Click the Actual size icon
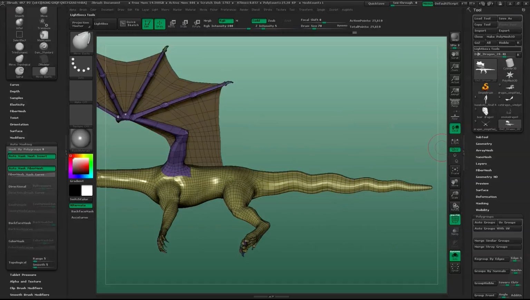The image size is (530, 300). click(x=455, y=79)
